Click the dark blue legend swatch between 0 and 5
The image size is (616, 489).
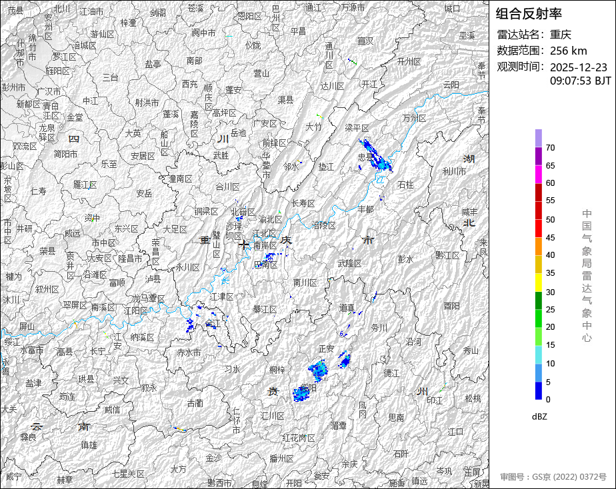539,391
